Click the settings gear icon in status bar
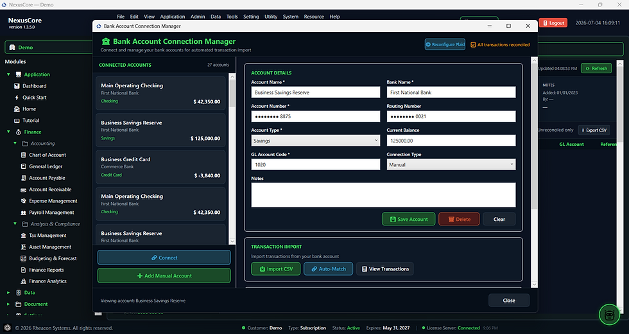This screenshot has height=334, width=629. [x=7, y=328]
